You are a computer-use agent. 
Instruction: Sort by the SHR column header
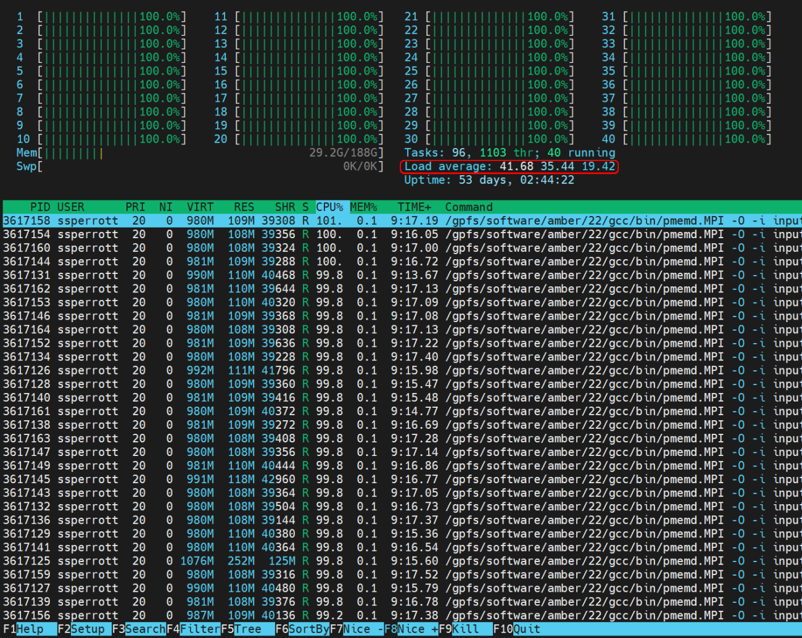(x=285, y=207)
